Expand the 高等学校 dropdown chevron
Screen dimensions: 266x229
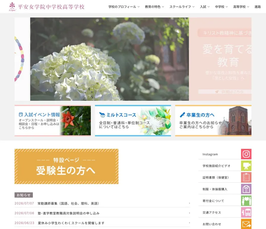(x=248, y=7)
